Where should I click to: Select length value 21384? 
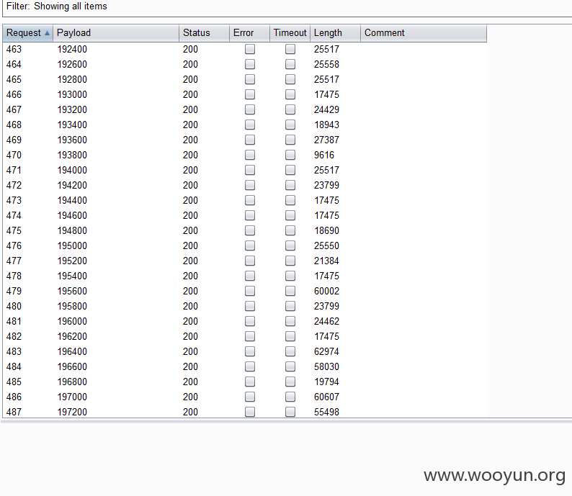(326, 261)
